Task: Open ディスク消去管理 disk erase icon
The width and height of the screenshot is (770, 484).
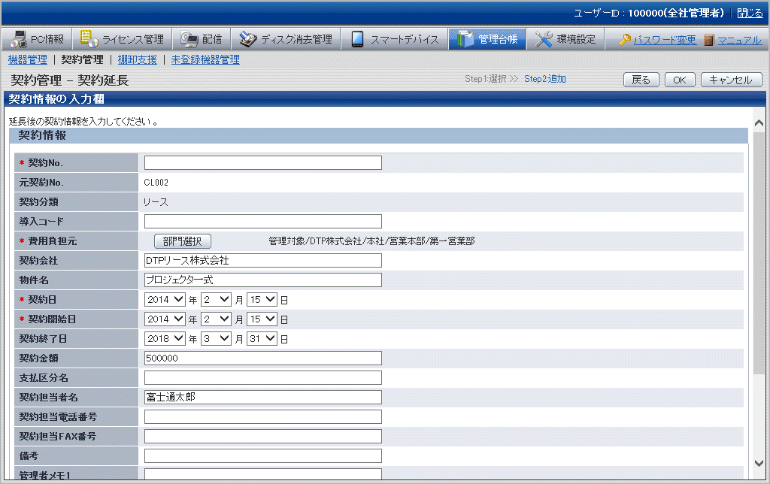Action: pyautogui.click(x=249, y=39)
